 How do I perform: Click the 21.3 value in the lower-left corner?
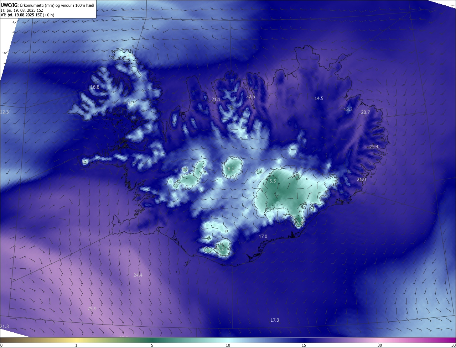coord(4,327)
